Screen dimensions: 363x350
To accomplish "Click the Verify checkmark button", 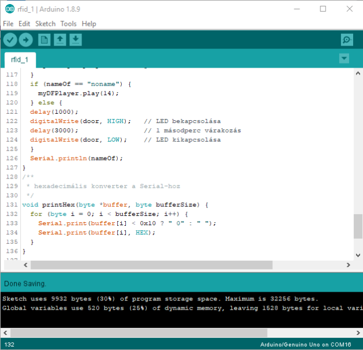I will (10, 40).
